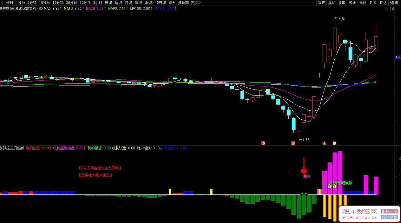Select the 30分钟 period
The width and height of the screenshot is (401, 223).
[72, 2]
